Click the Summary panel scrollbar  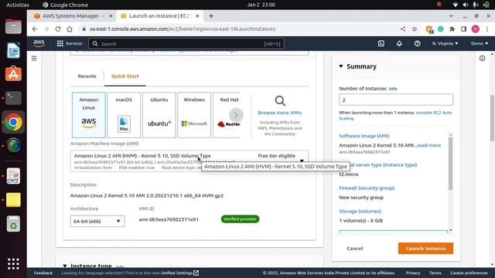pyautogui.click(x=450, y=163)
